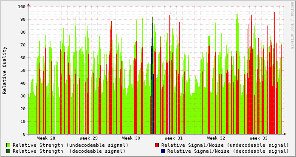Click the dark green decodeable strength swatch
Viewport: 296px width, 157px height.
pos(8,151)
